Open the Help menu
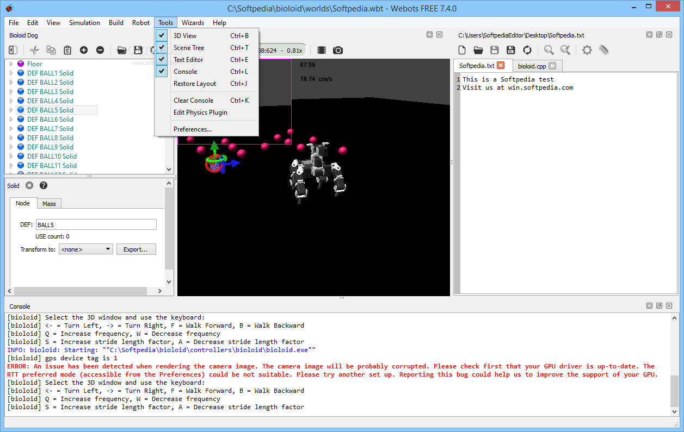684x432 pixels. point(220,23)
